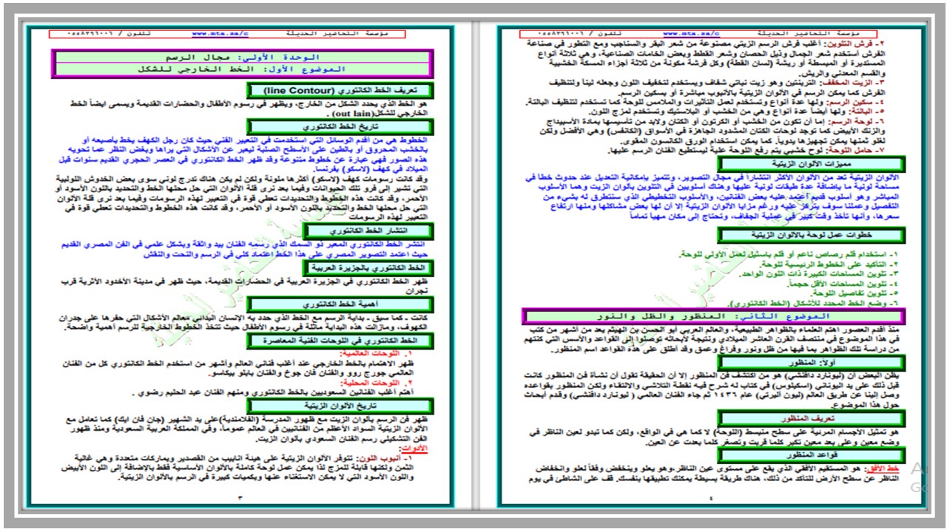
Task: Click the heading 'تاريخ الألوان الزيتية'
Action: coord(340,406)
